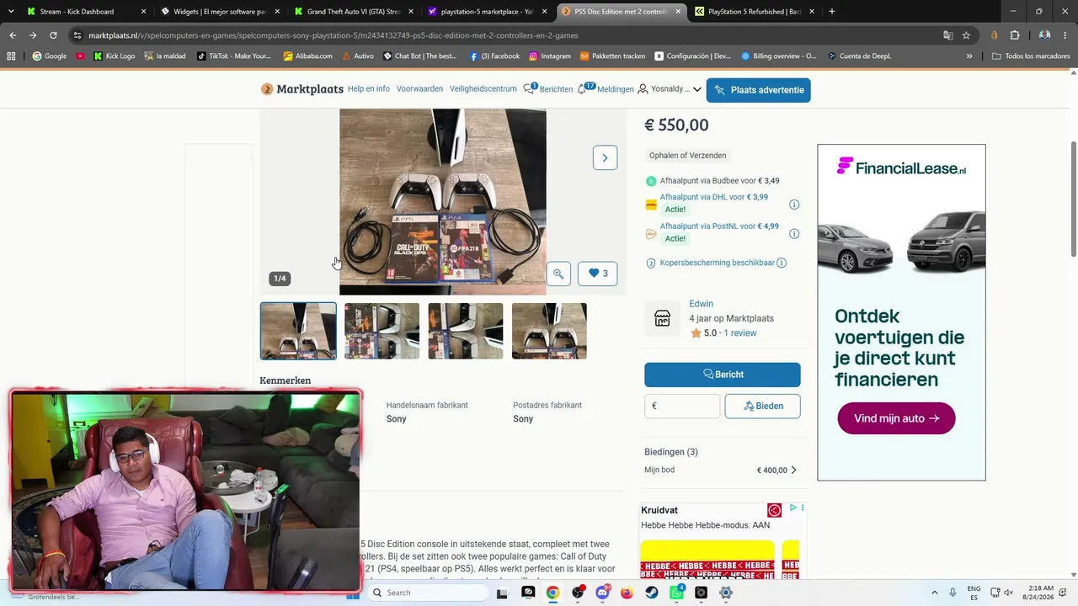Image resolution: width=1078 pixels, height=606 pixels.
Task: Open the Marktplaats home logo
Action: point(302,89)
